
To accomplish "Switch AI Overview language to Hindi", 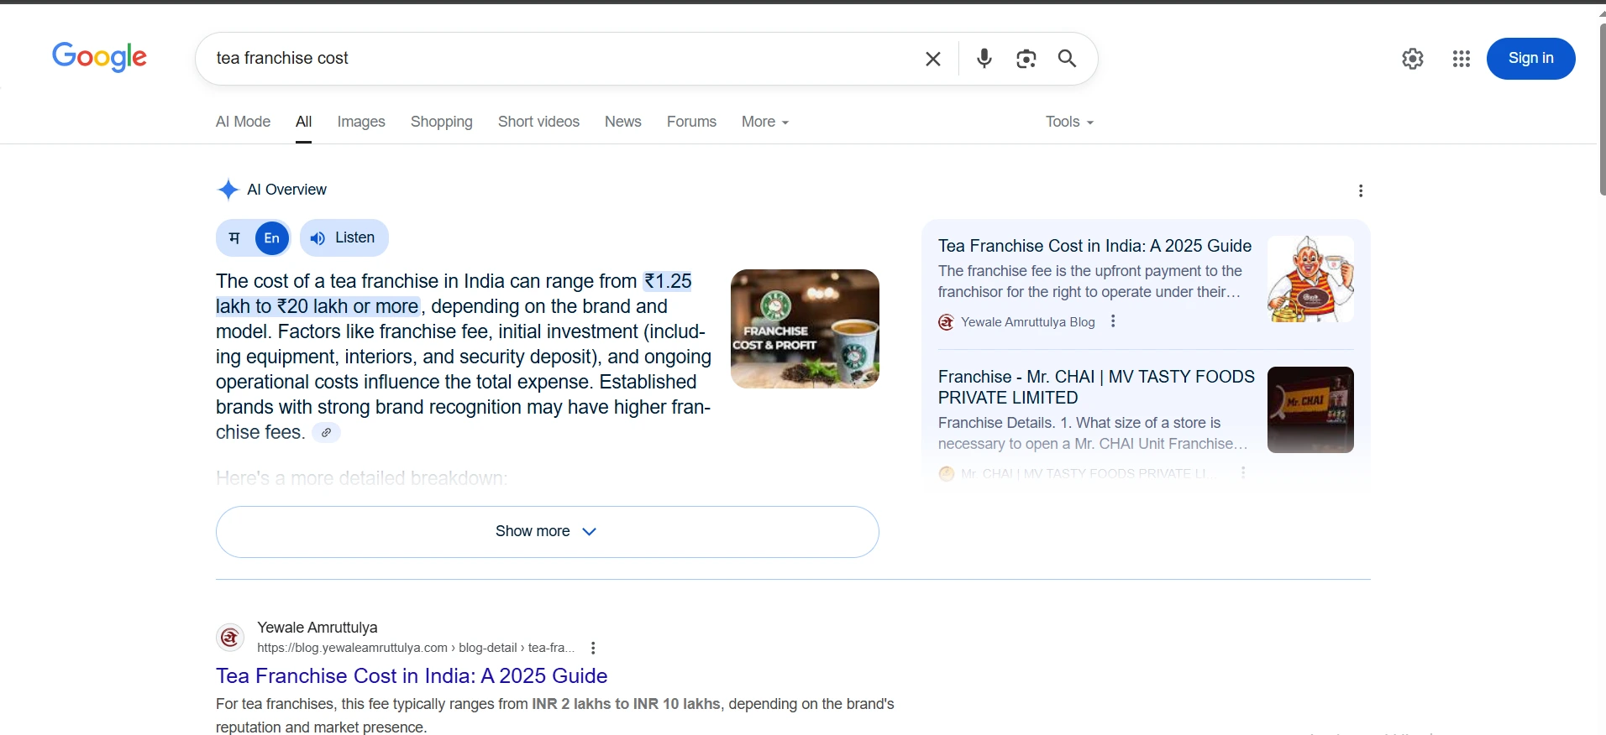I will pos(234,238).
